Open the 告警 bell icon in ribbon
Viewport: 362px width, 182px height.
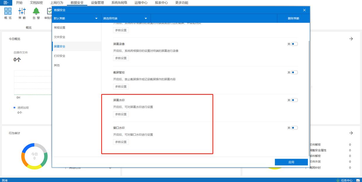36,13
